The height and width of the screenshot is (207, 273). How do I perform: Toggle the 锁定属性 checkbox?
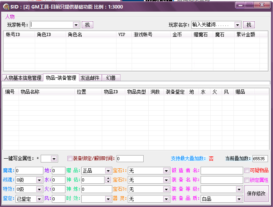click(247, 180)
